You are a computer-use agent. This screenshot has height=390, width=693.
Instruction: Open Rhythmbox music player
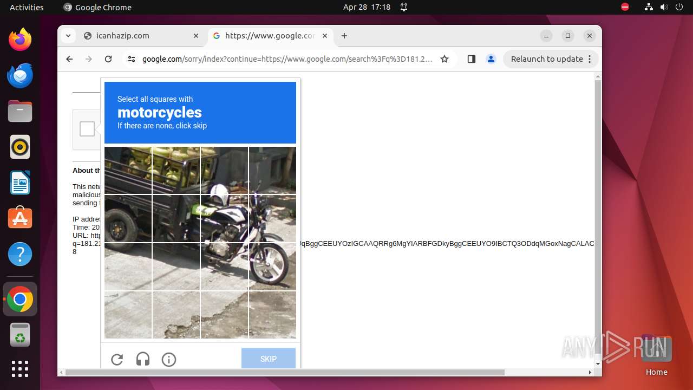coord(20,147)
